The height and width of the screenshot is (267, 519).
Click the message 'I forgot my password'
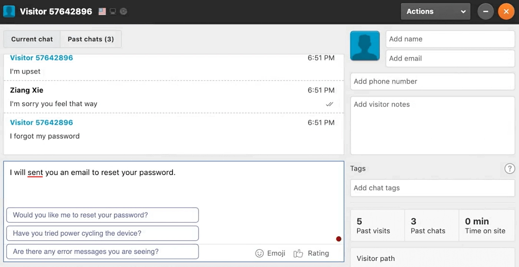(x=44, y=136)
